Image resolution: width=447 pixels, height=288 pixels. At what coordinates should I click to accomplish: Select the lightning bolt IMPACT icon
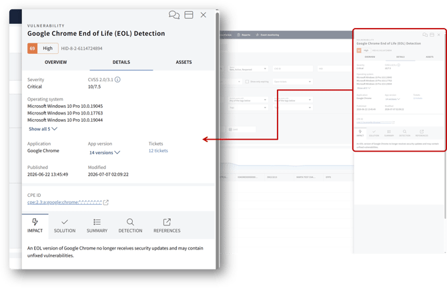click(x=35, y=221)
